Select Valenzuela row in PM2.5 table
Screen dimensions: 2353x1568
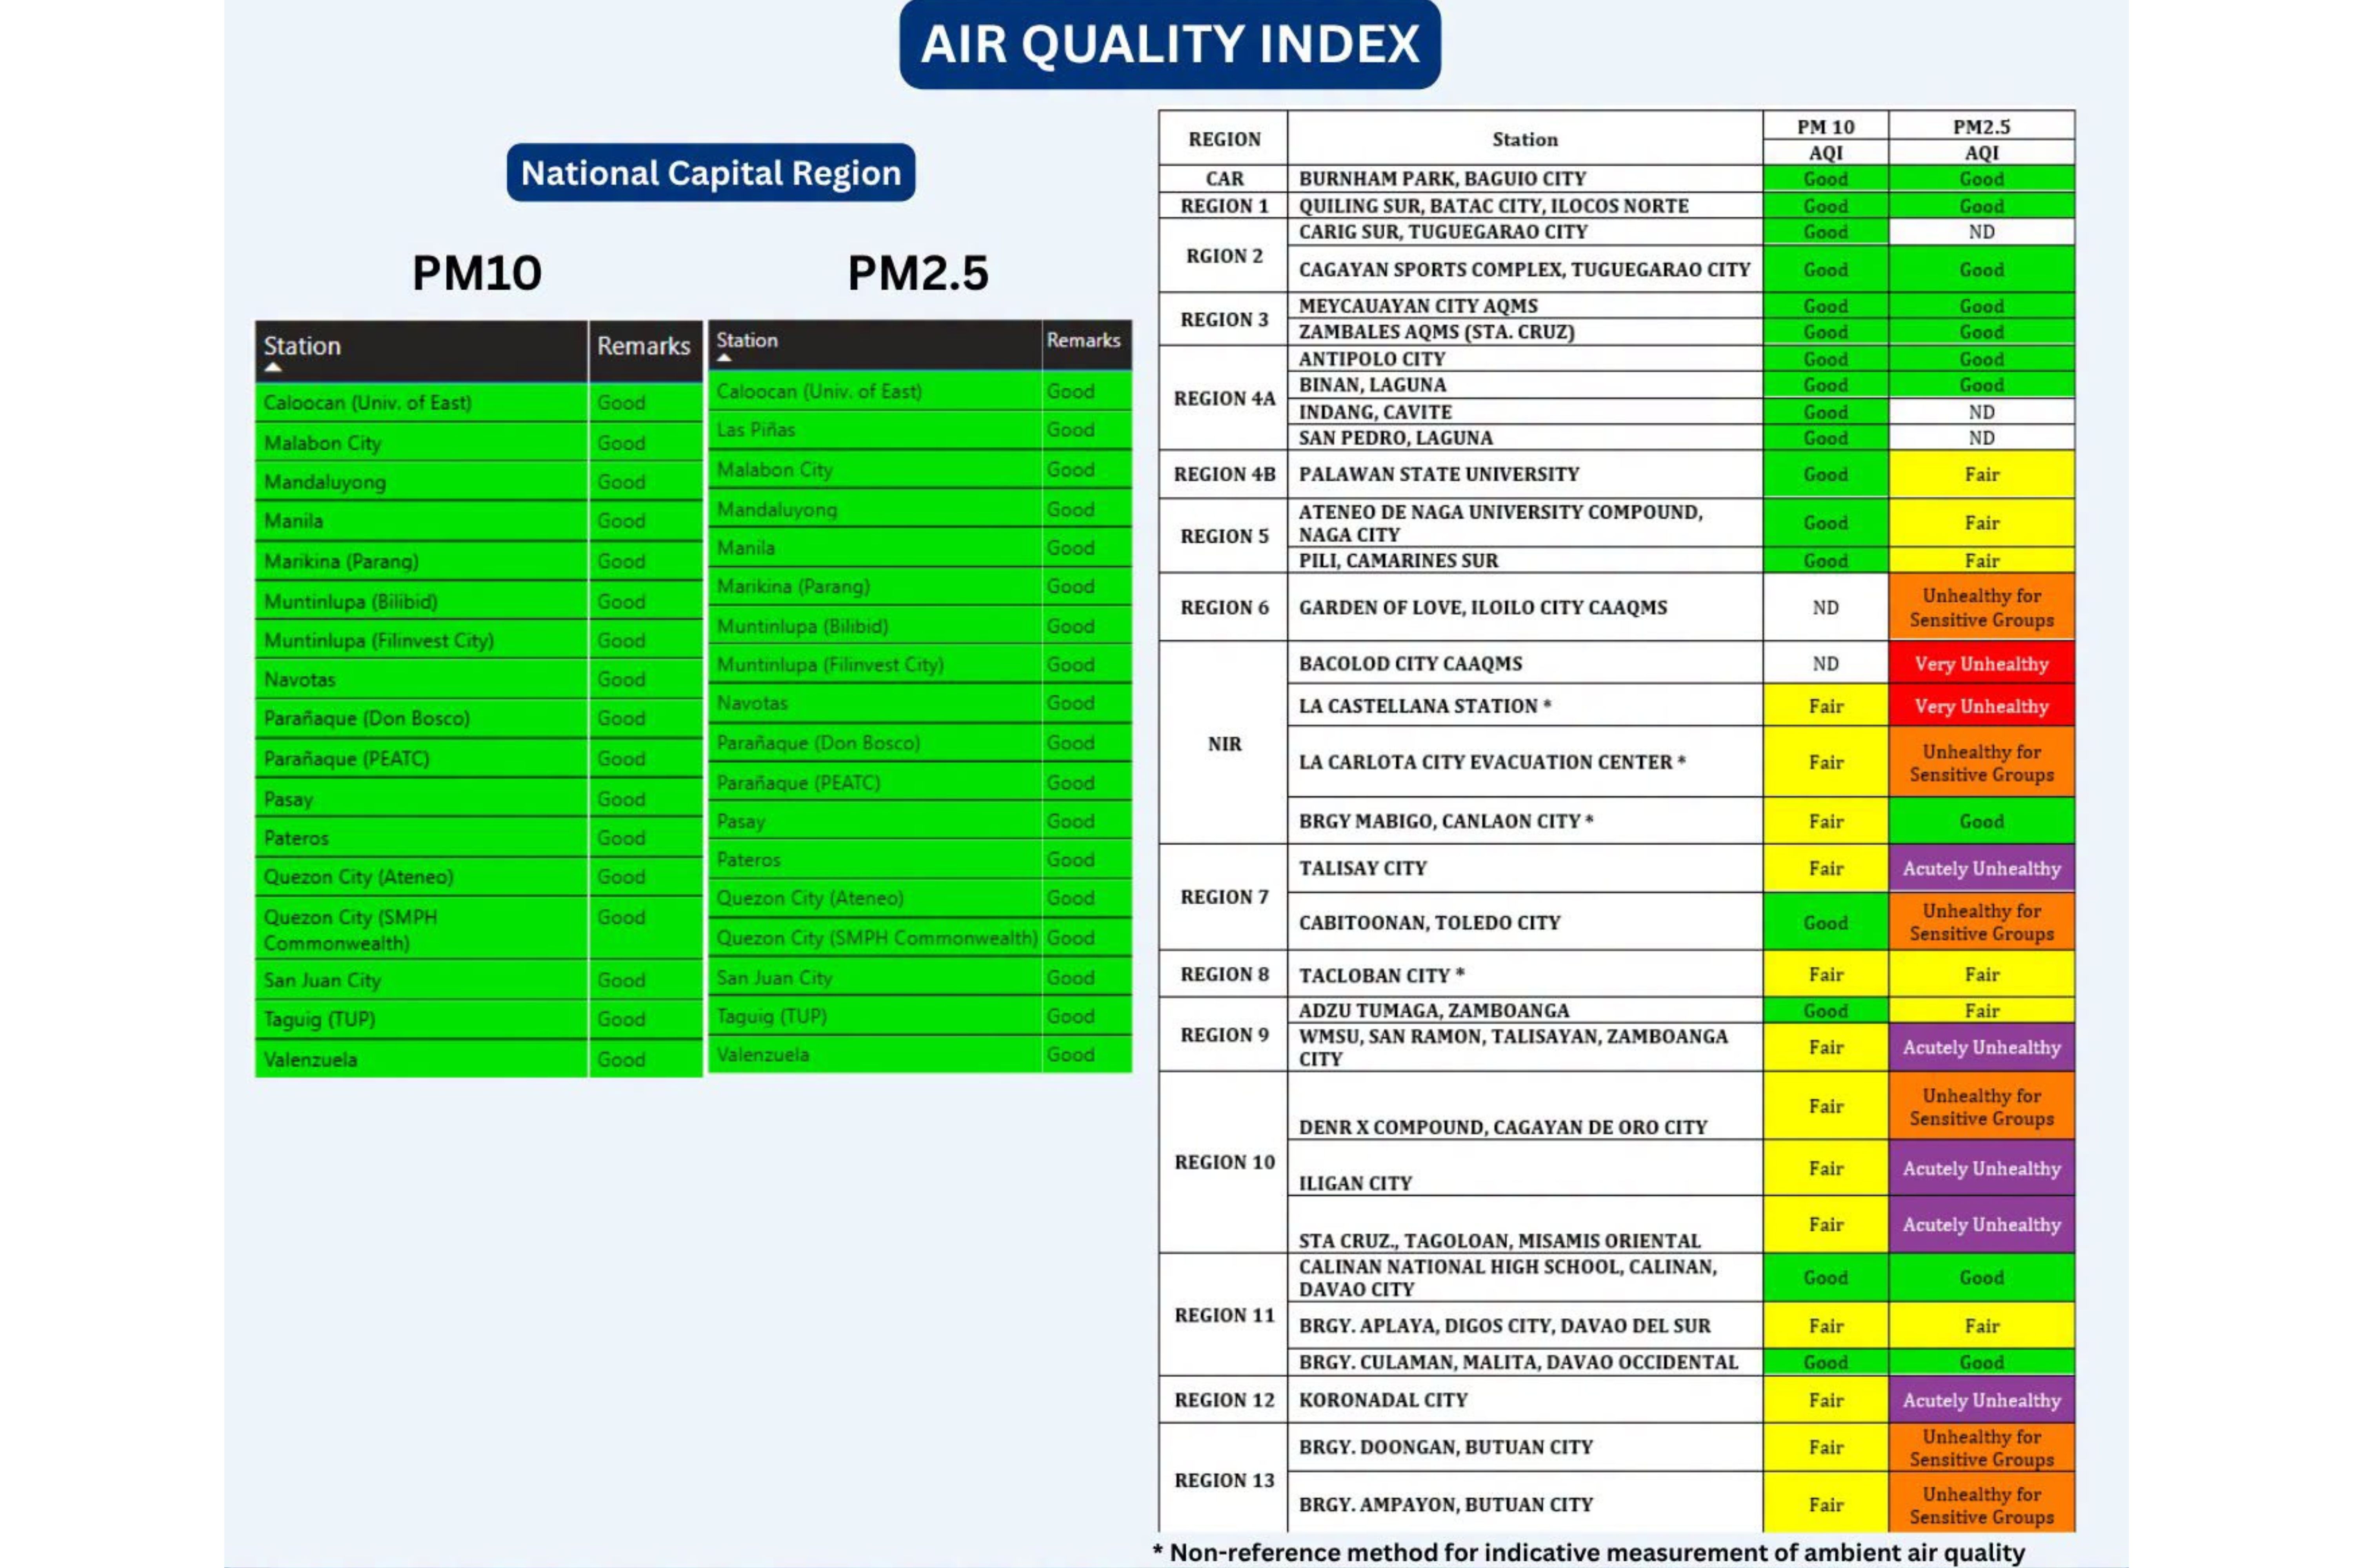(920, 1055)
